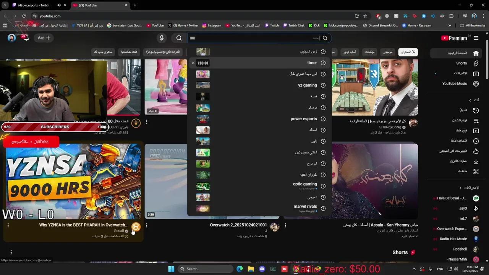
Task: Choose the 'timer' search suggestion
Action: (x=260, y=63)
